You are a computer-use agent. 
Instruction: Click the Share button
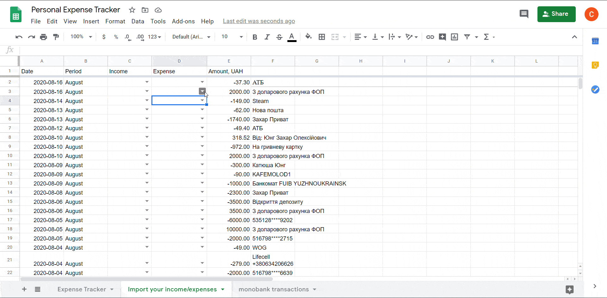556,14
